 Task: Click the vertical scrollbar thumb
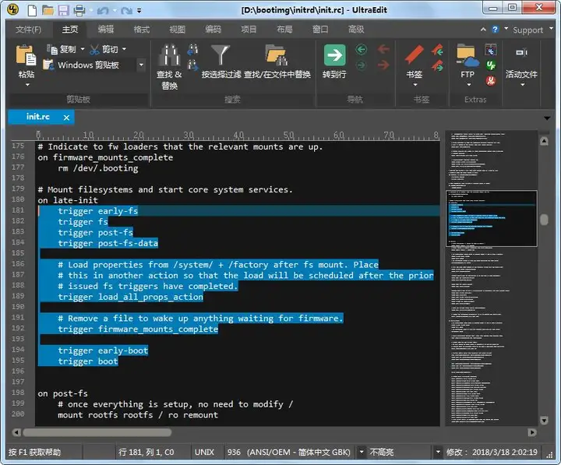(x=544, y=220)
